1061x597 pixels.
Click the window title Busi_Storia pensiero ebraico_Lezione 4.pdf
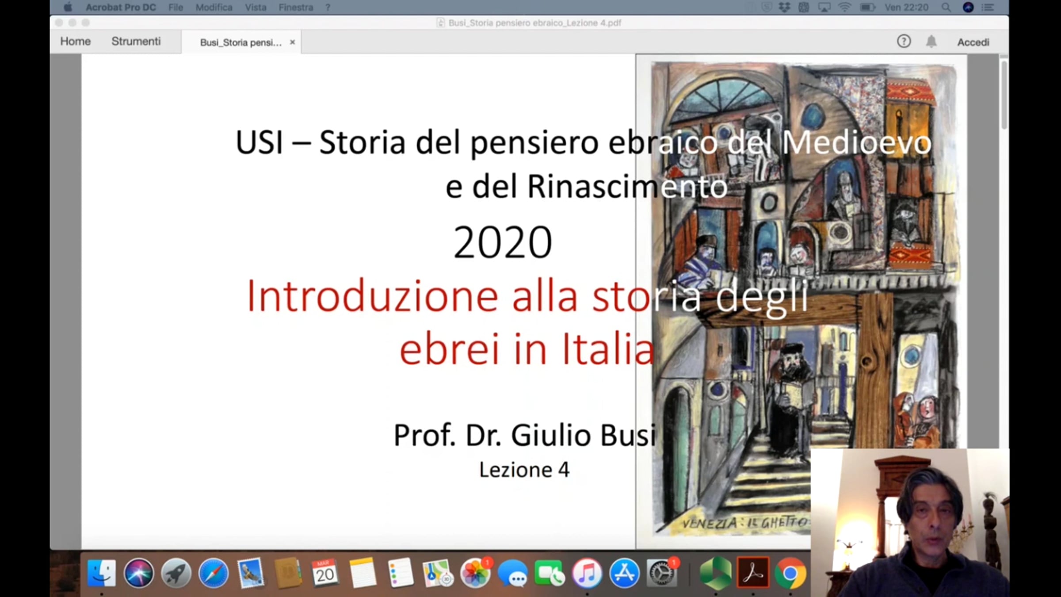[534, 23]
